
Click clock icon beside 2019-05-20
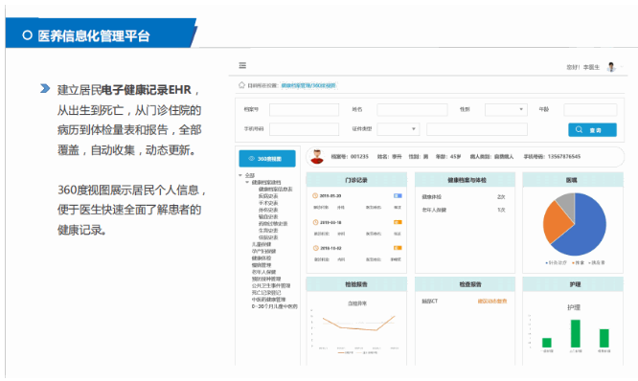click(315, 196)
